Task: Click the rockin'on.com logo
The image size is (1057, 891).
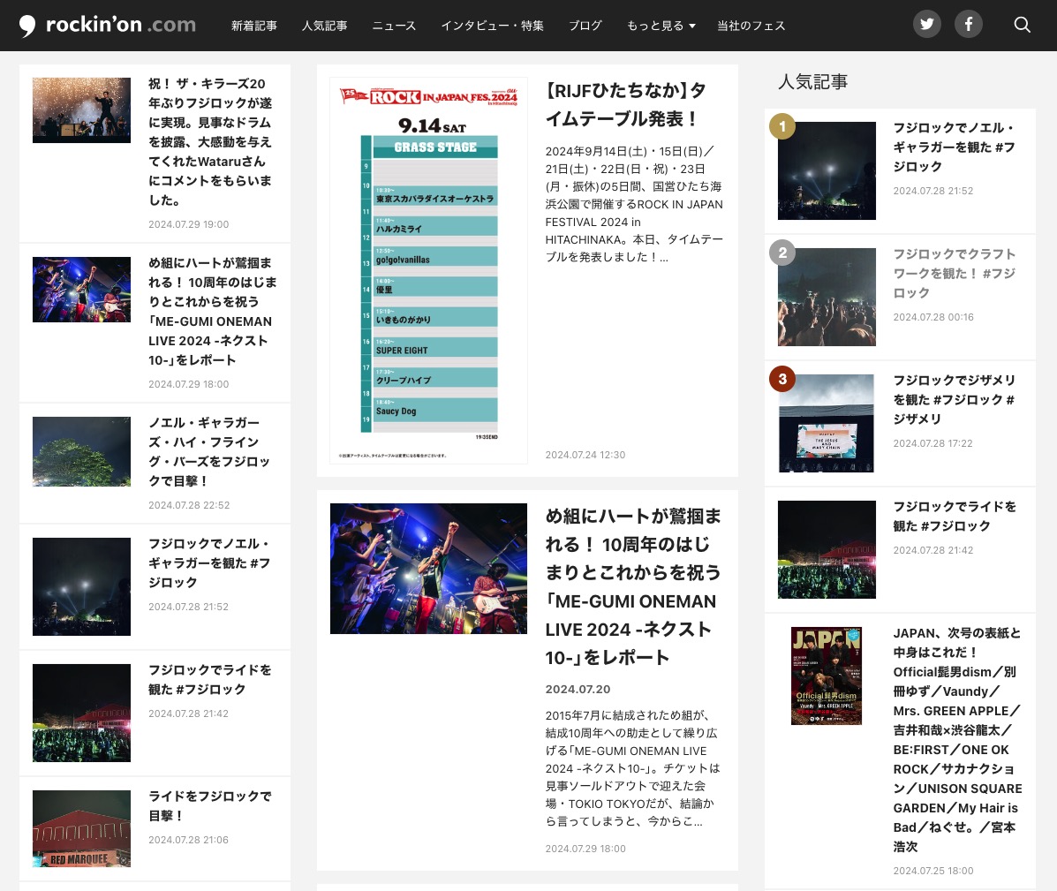Action: tap(106, 25)
